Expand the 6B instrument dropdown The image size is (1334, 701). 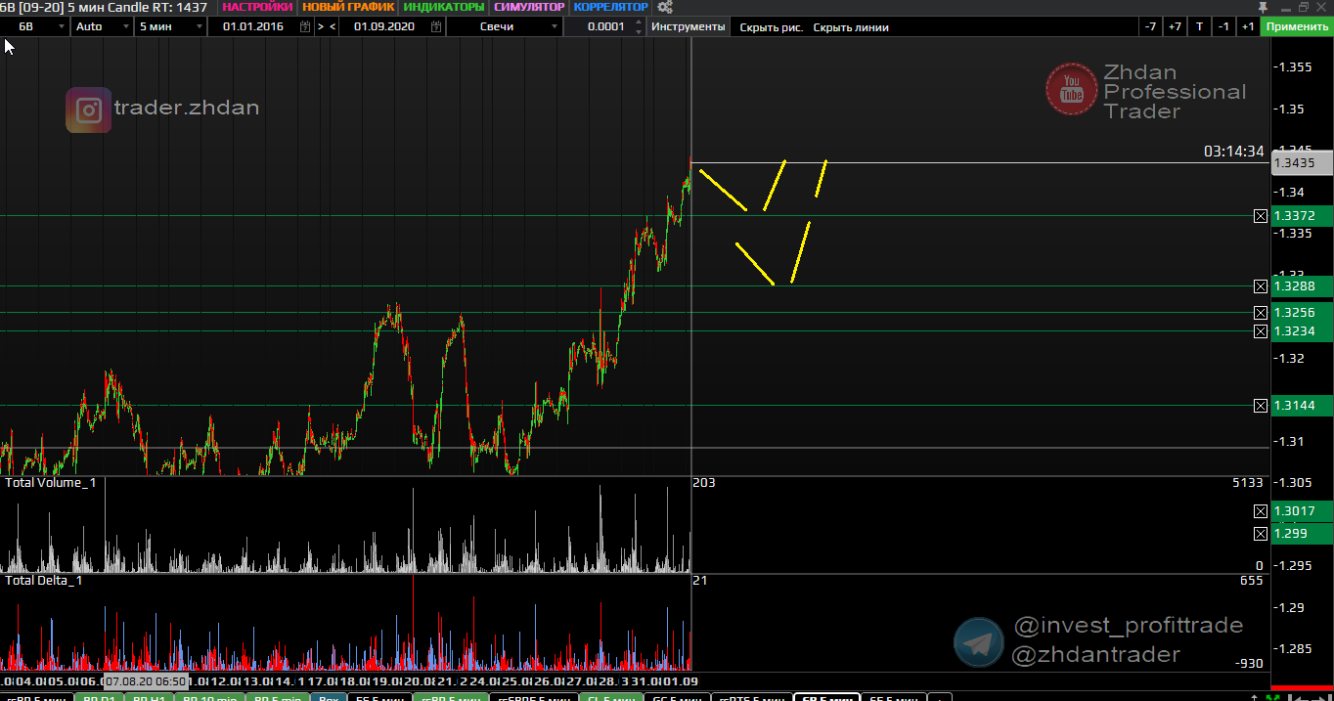click(x=60, y=26)
